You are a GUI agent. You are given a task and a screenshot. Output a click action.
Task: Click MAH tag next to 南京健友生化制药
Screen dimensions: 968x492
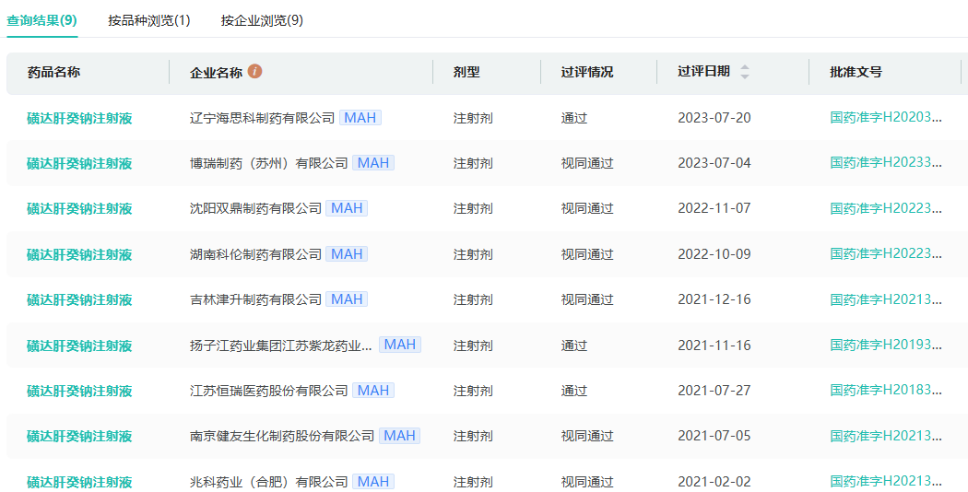click(x=399, y=436)
